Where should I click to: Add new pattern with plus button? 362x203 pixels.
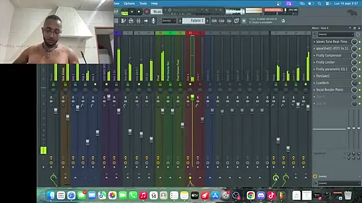[208, 21]
